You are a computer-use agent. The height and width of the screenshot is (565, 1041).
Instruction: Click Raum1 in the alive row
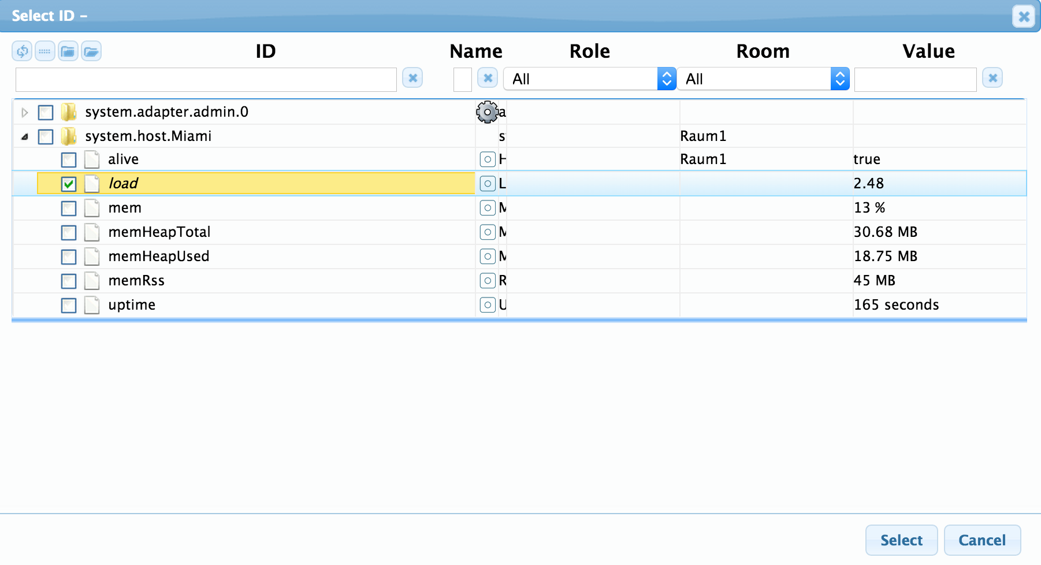(x=703, y=159)
